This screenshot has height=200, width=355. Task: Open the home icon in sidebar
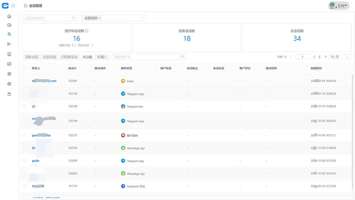[9, 16]
